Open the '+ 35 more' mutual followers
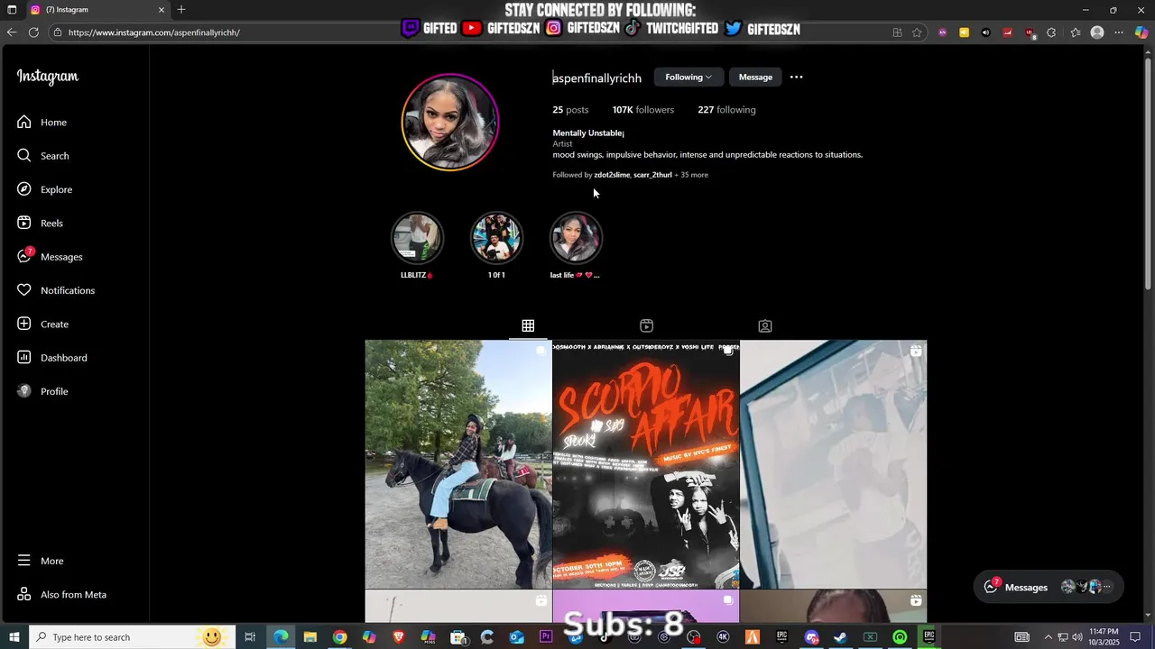 pyautogui.click(x=691, y=175)
